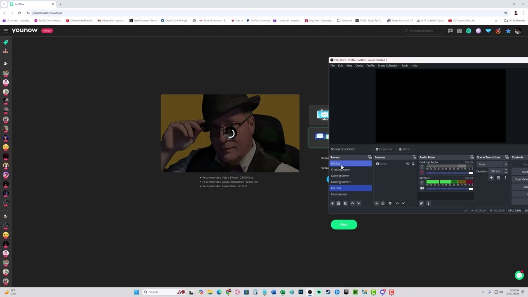Open OBS View menu
Image resolution: width=528 pixels, height=297 pixels.
[349, 66]
